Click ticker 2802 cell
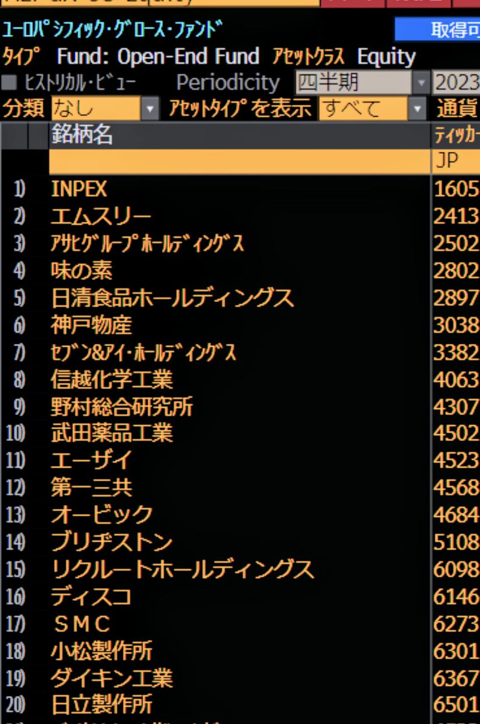The height and width of the screenshot is (724, 480). [456, 271]
